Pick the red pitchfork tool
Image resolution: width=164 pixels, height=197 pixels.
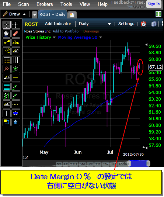coord(7,69)
